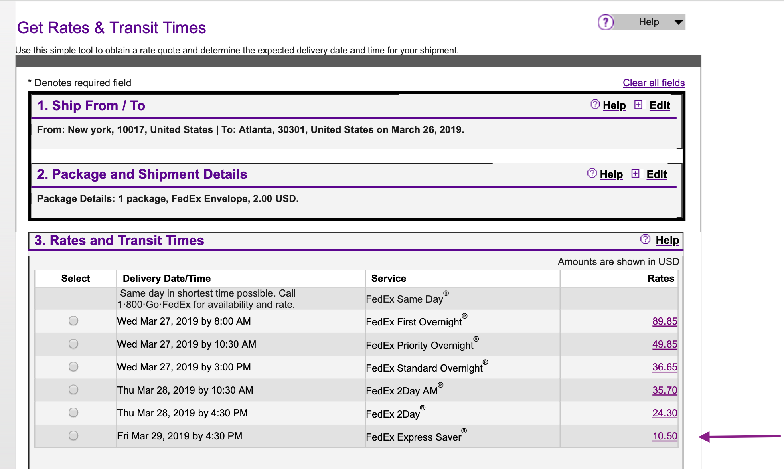Expand Package and Shipment Details with plus icon

(x=635, y=174)
